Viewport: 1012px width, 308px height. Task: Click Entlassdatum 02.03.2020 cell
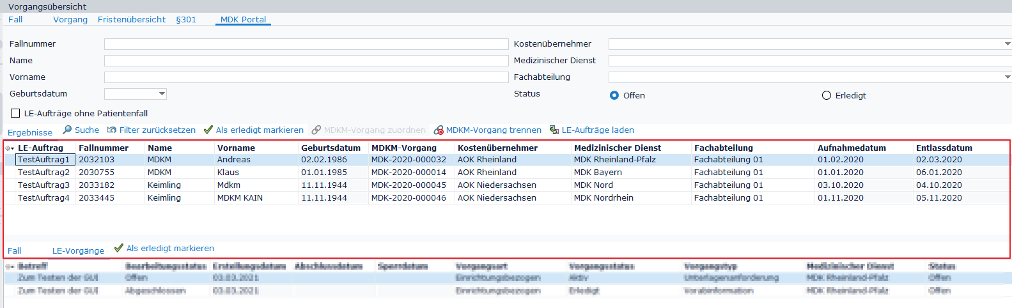click(x=962, y=160)
